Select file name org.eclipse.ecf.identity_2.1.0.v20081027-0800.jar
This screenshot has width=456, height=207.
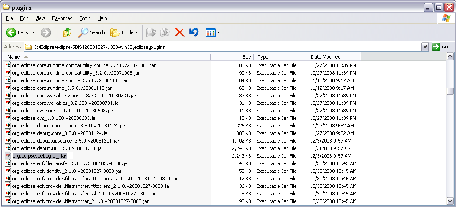coord(67,171)
